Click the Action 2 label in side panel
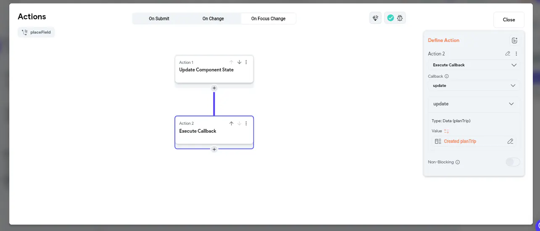The width and height of the screenshot is (540, 231). pos(436,54)
